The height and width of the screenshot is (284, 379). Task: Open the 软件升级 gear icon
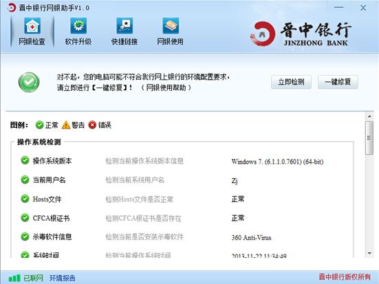(78, 26)
